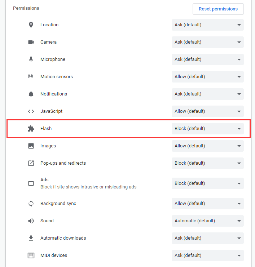Open the Notifications permission dropdown
The image size is (255, 267).
[208, 94]
